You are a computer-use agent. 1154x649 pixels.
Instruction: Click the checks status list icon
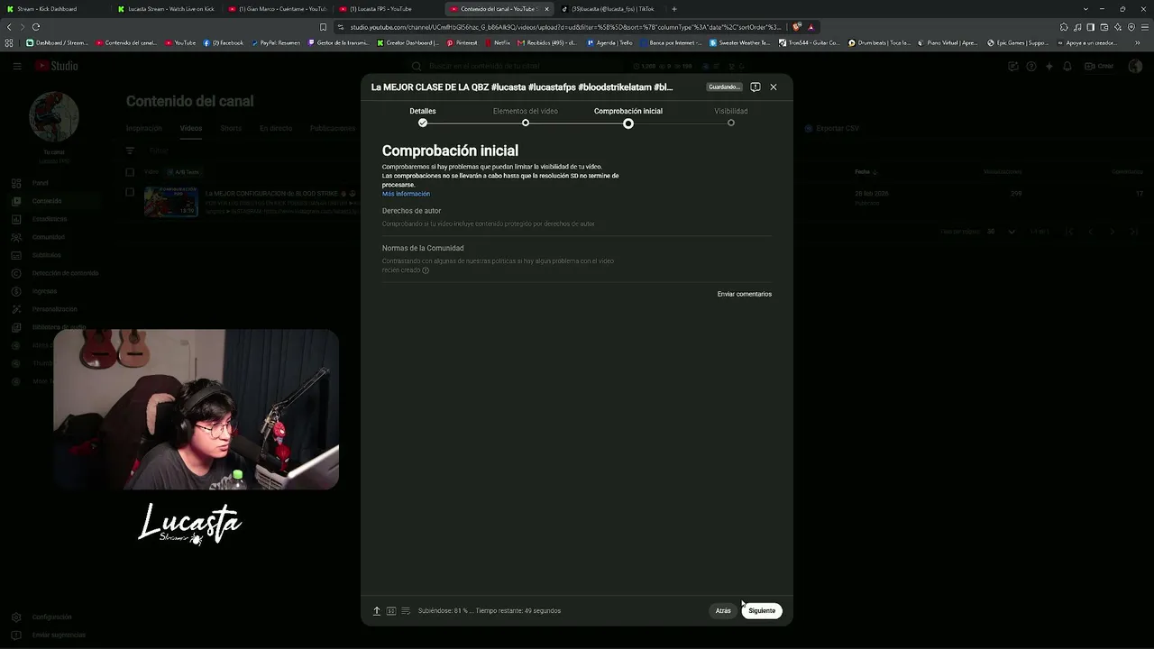point(406,610)
